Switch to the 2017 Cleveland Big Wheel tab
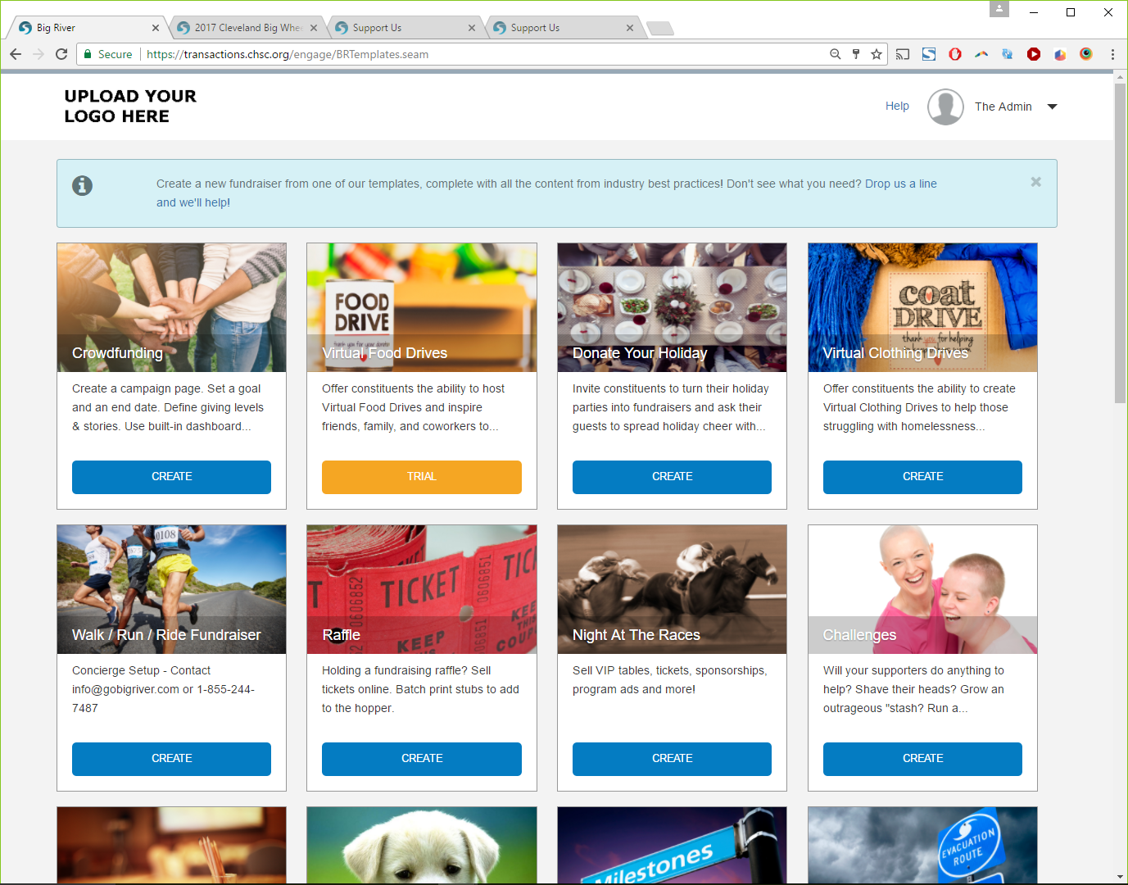Viewport: 1128px width, 885px height. 247,28
